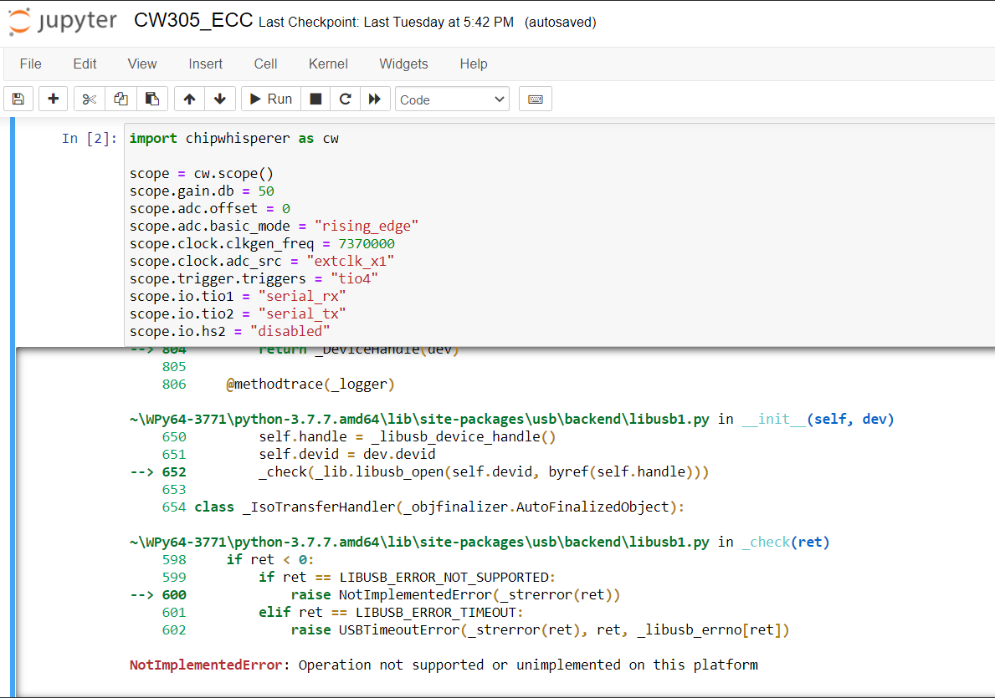
Task: Open the Help menu
Action: coord(474,64)
